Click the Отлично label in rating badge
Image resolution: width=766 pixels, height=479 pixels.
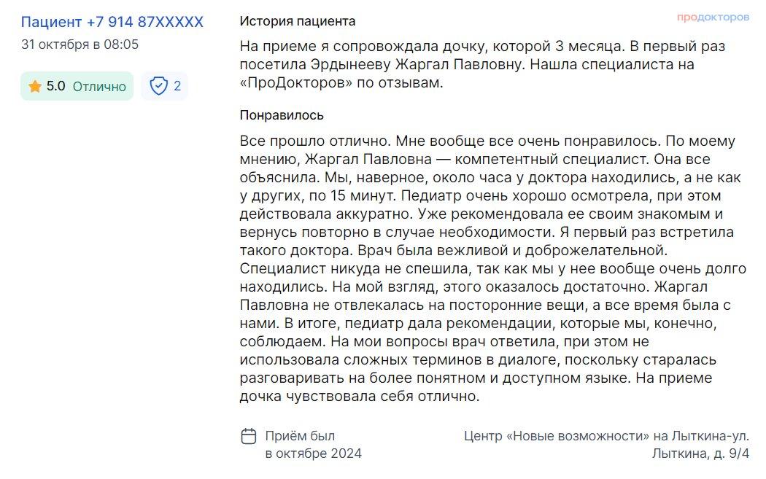pyautogui.click(x=99, y=87)
